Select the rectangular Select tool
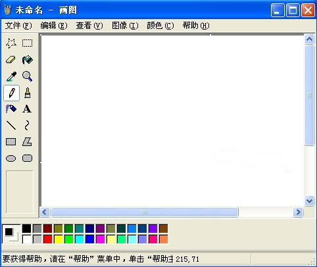 28,43
